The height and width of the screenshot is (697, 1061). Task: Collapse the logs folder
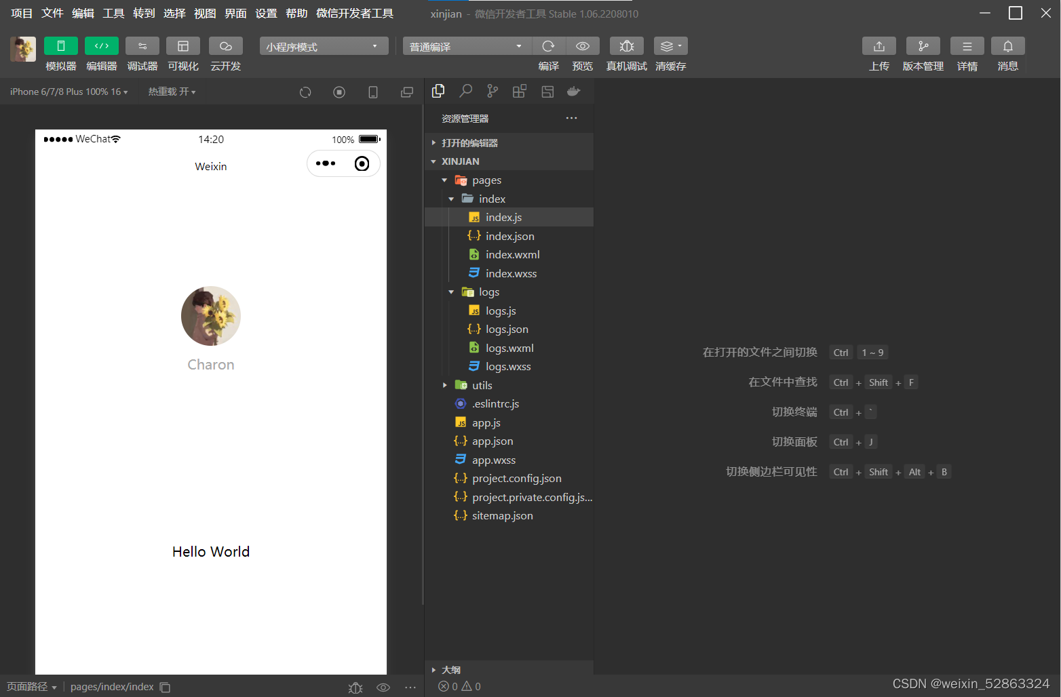click(509, 292)
